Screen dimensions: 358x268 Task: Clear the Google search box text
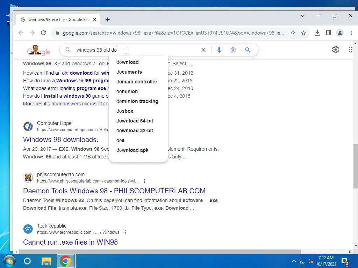203,50
